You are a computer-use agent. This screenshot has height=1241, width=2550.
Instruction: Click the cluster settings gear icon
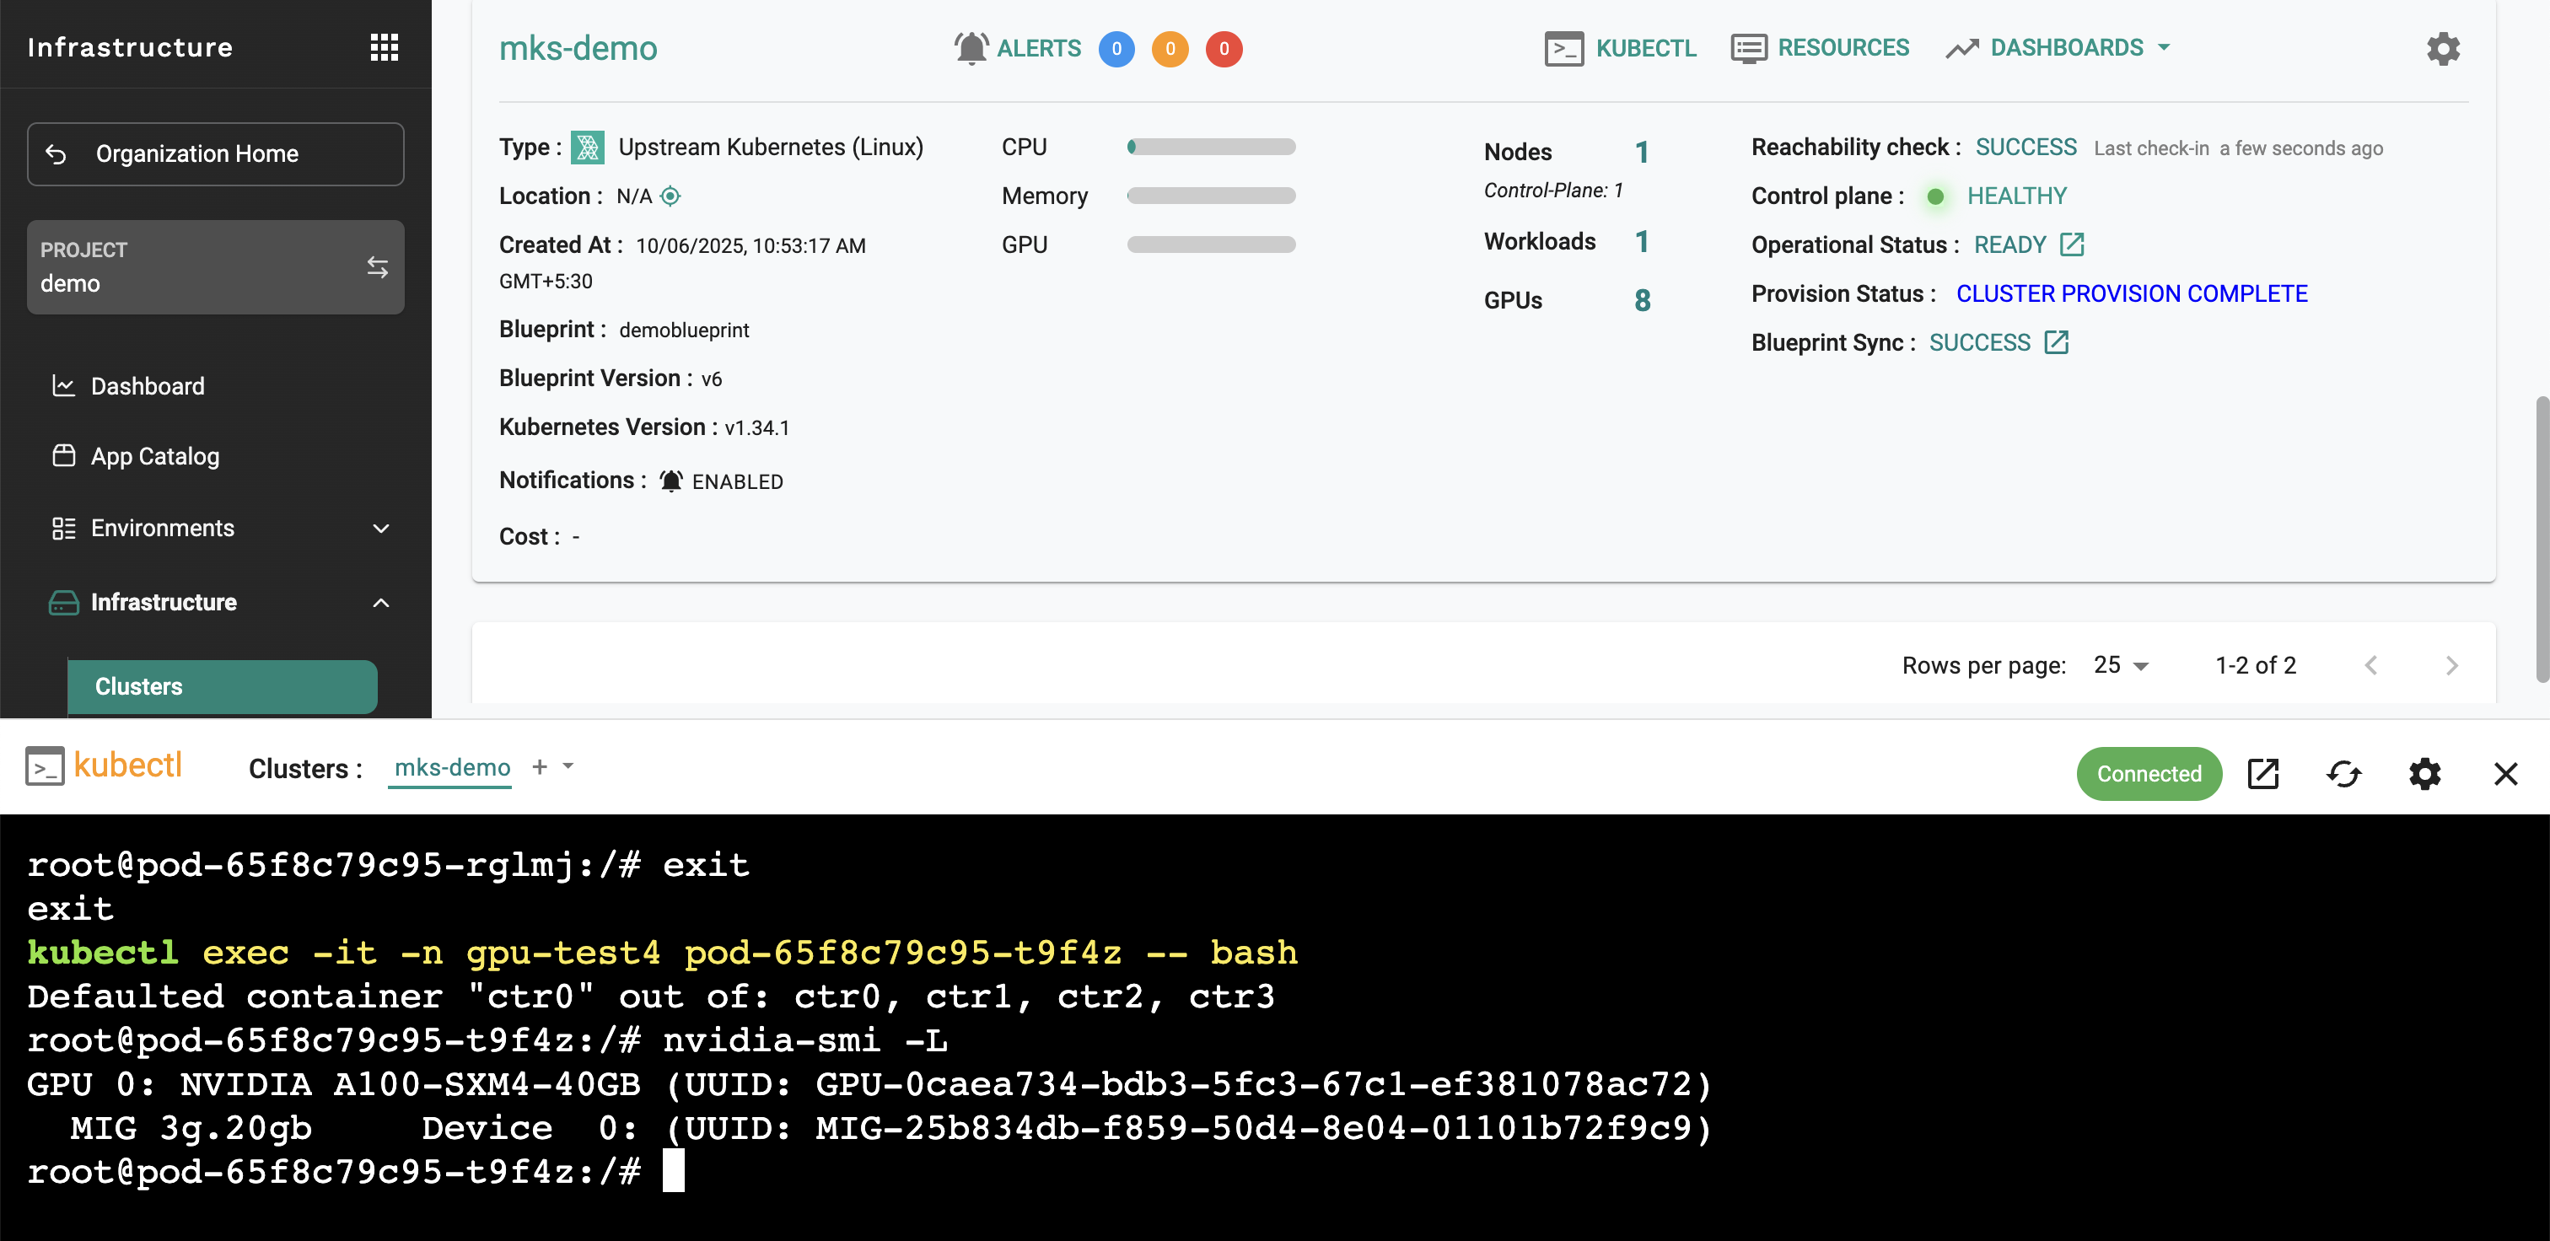(2442, 49)
